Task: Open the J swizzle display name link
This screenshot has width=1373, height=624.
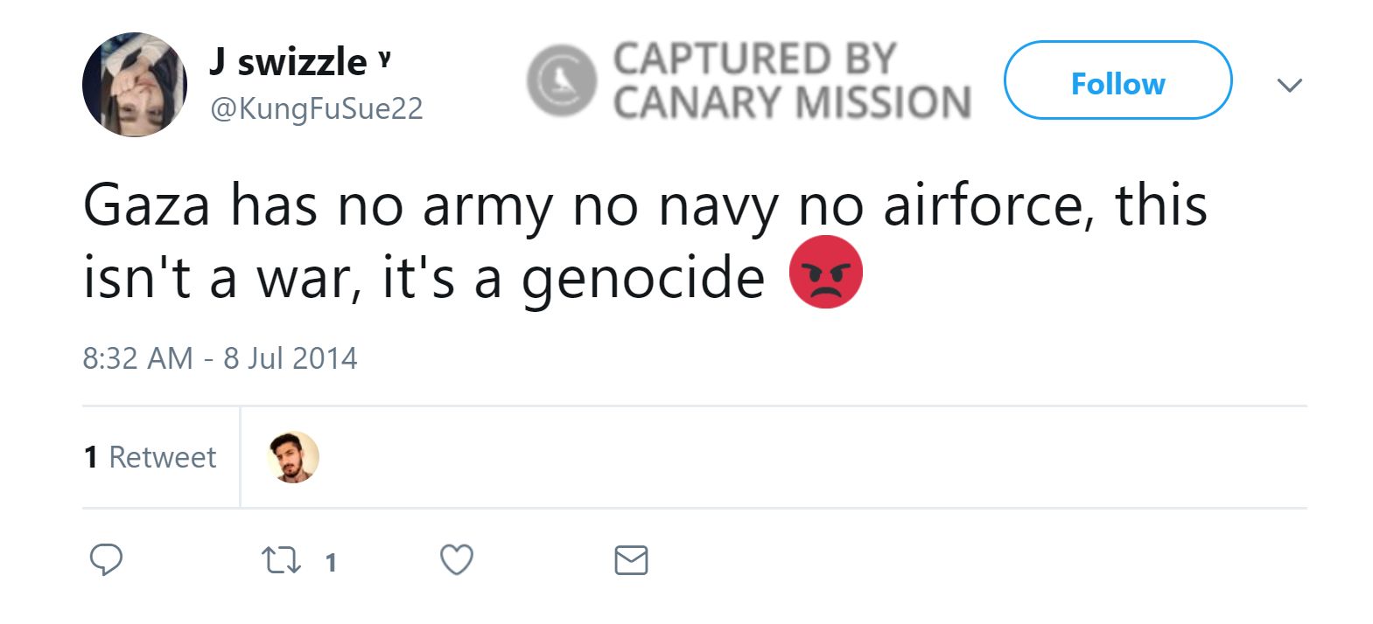Action: 288,62
